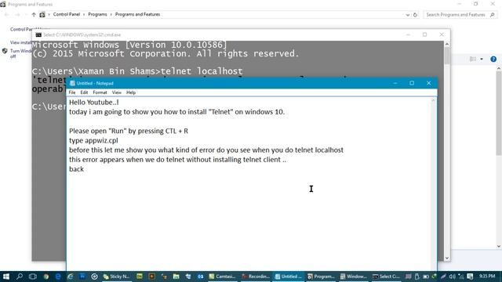This screenshot has width=502, height=282.
Task: Open Action Center notifications icon
Action: [x=470, y=277]
